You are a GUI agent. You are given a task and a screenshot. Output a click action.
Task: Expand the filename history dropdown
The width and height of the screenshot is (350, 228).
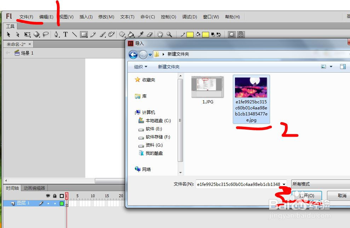pyautogui.click(x=284, y=184)
